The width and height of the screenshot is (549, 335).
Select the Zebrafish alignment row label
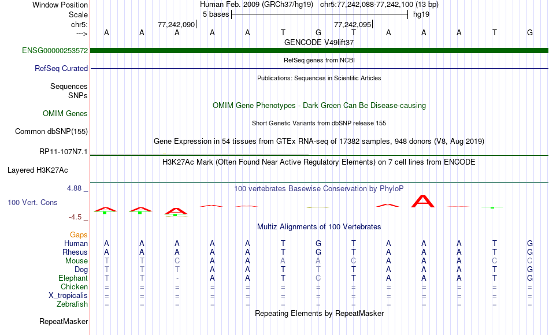[x=72, y=304]
